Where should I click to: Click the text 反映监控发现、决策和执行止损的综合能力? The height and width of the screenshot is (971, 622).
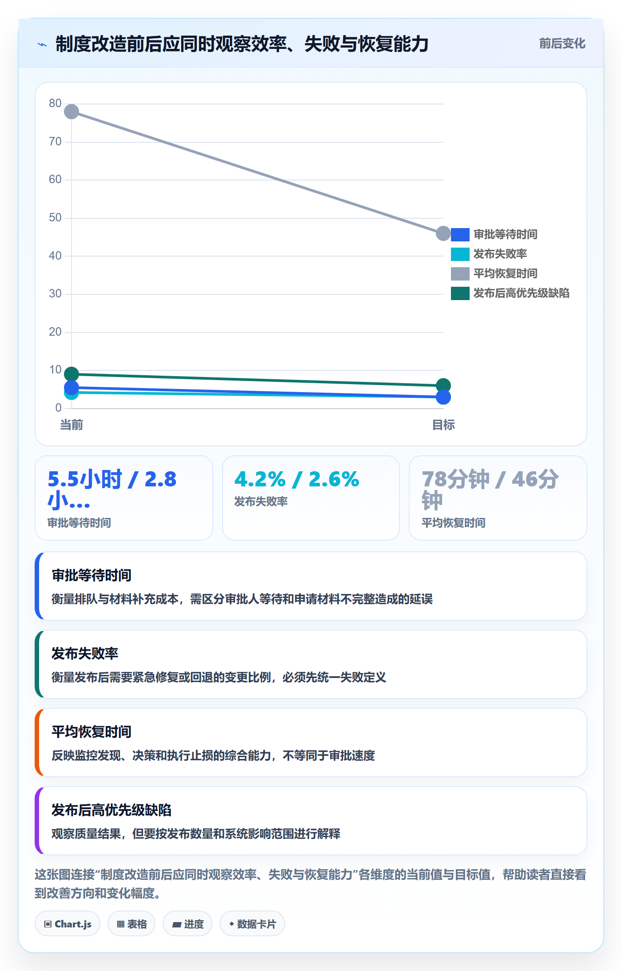(161, 756)
